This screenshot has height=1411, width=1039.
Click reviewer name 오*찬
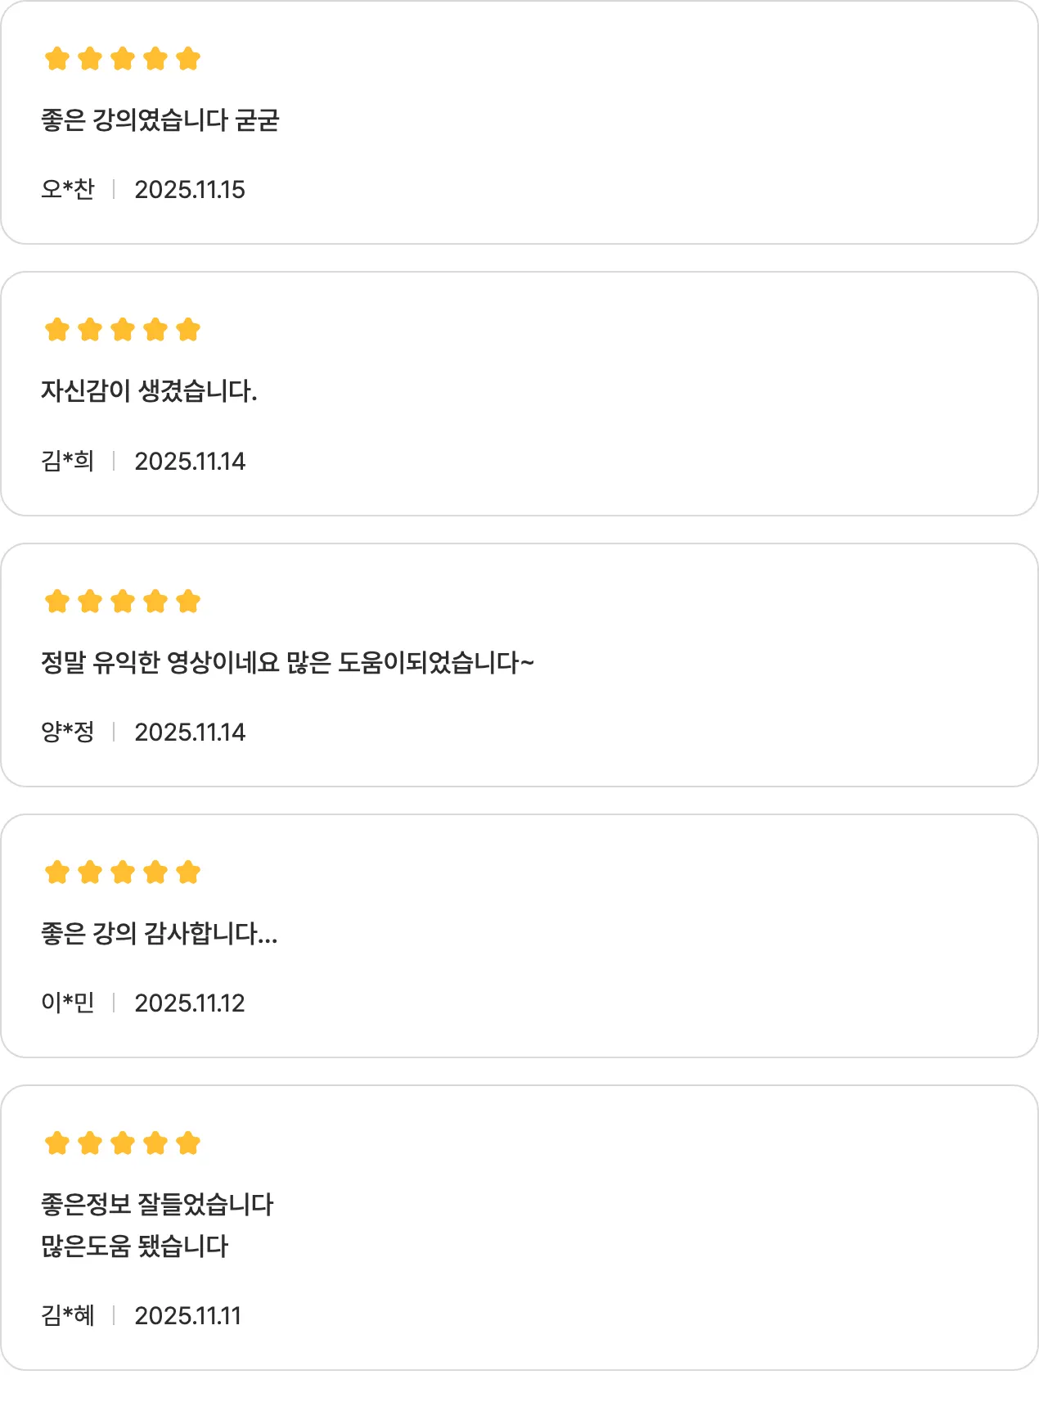pyautogui.click(x=68, y=189)
